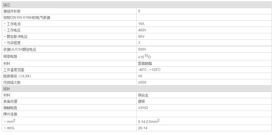
Task: Select the 16A working current value
Action: [x=141, y=24]
